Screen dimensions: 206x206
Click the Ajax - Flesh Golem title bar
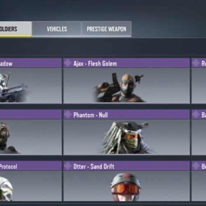click(x=126, y=63)
